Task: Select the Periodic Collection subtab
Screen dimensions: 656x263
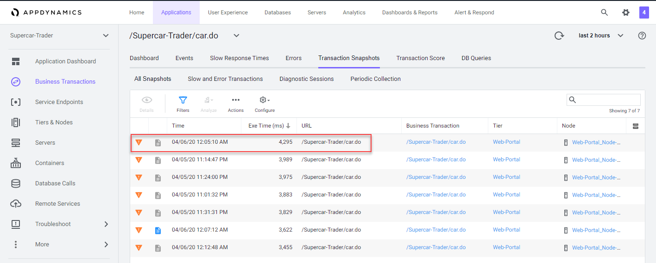Action: pyautogui.click(x=376, y=79)
